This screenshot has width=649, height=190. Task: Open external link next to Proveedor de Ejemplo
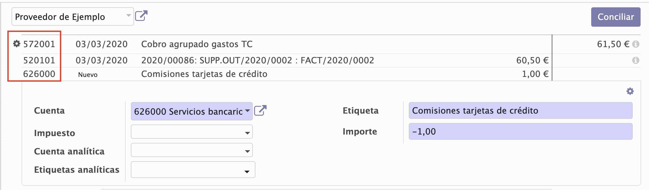[x=141, y=16]
